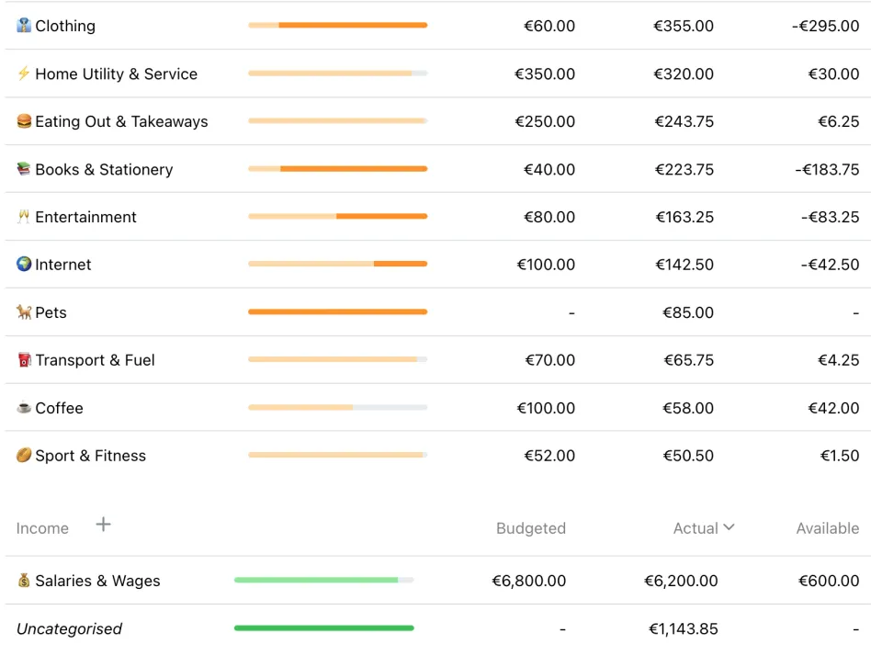
Task: Open the Clothing category row
Action: [x=437, y=26]
